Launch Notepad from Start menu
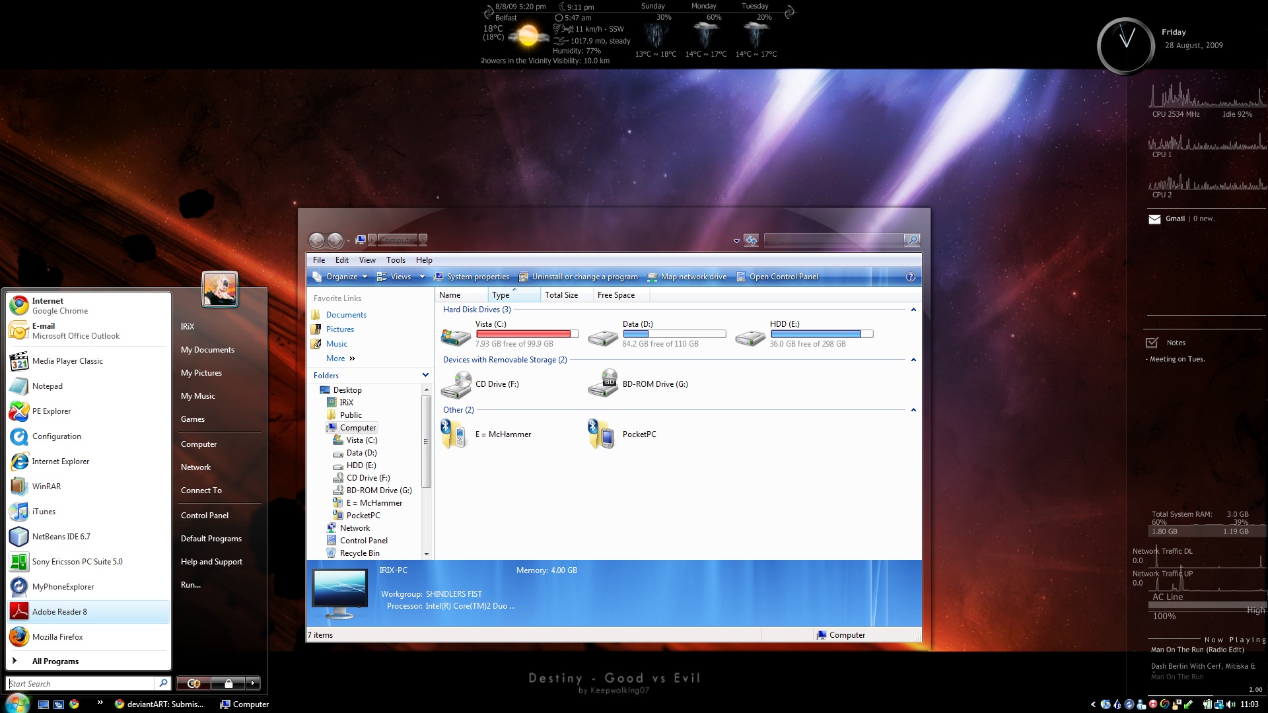1268x713 pixels. 88,386
